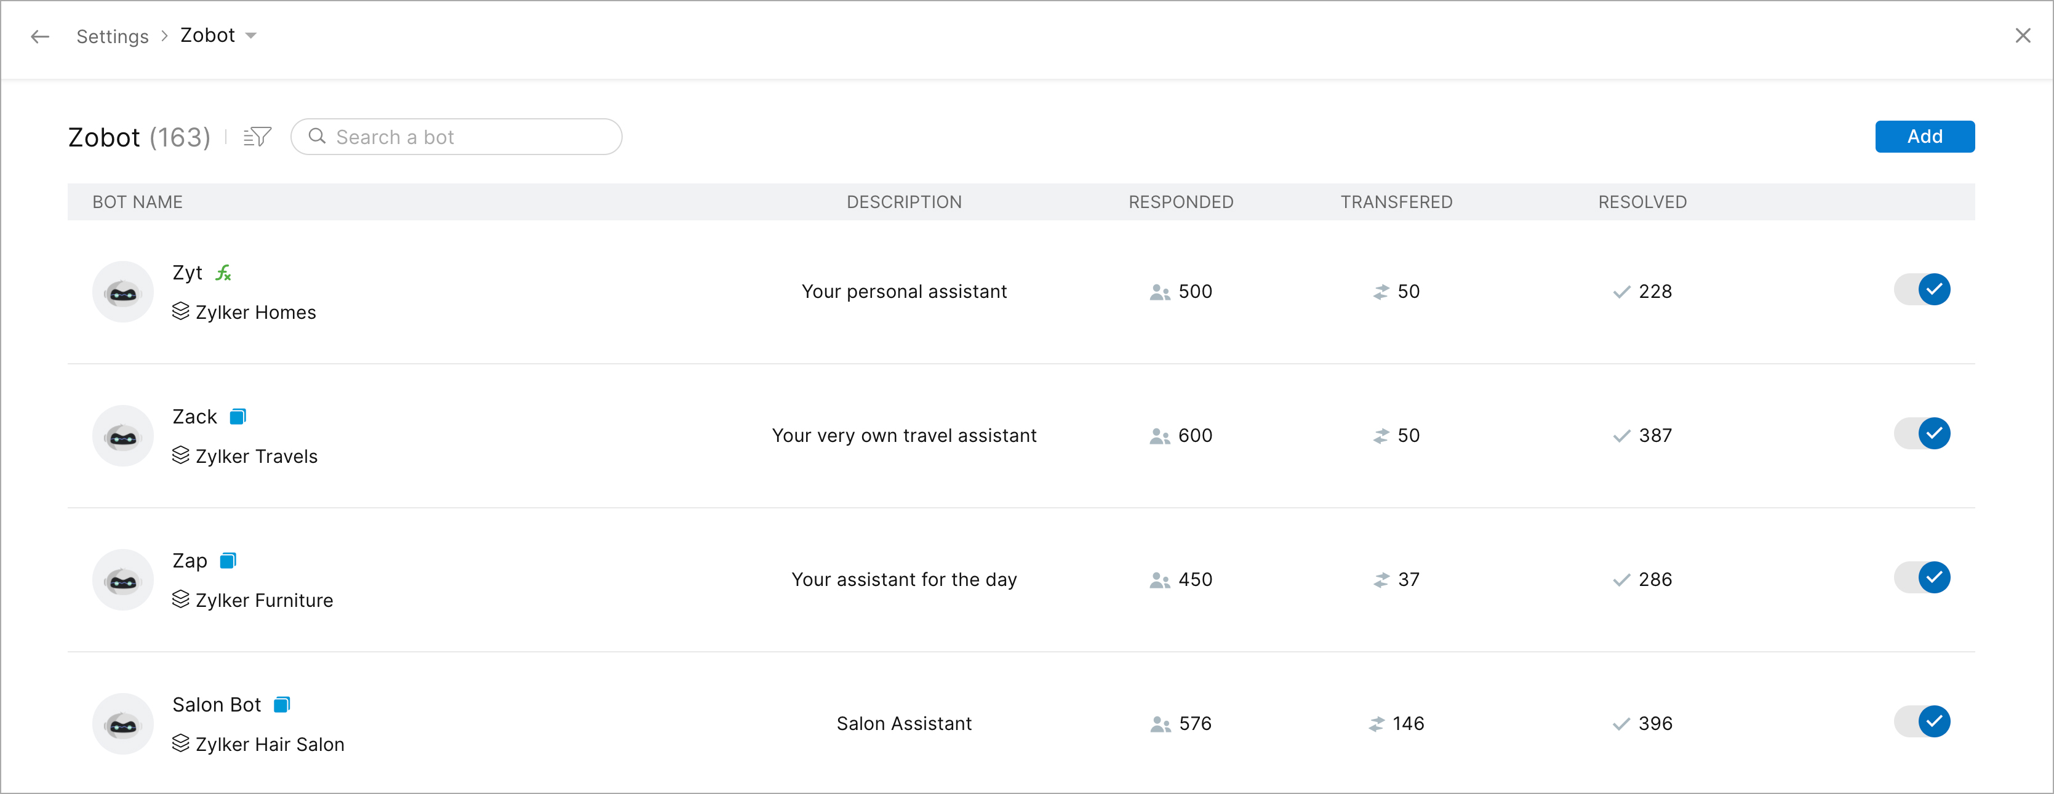The height and width of the screenshot is (794, 2054).
Task: Select the Zylker Furniture brand label
Action: coord(264,600)
